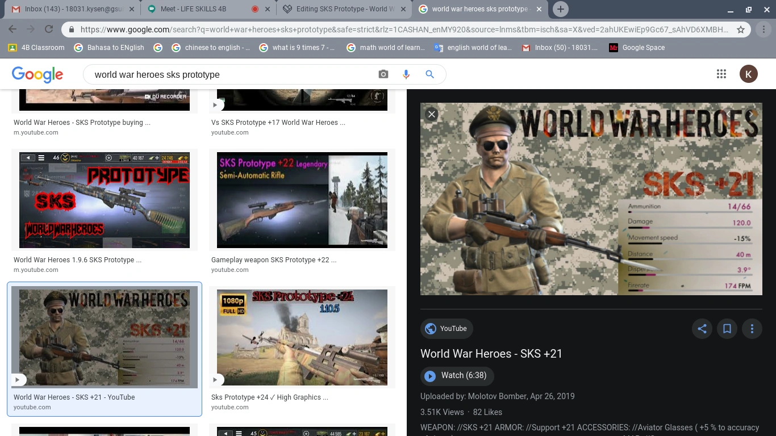Open the Bahasa to ENglish bookmark

pyautogui.click(x=109, y=48)
